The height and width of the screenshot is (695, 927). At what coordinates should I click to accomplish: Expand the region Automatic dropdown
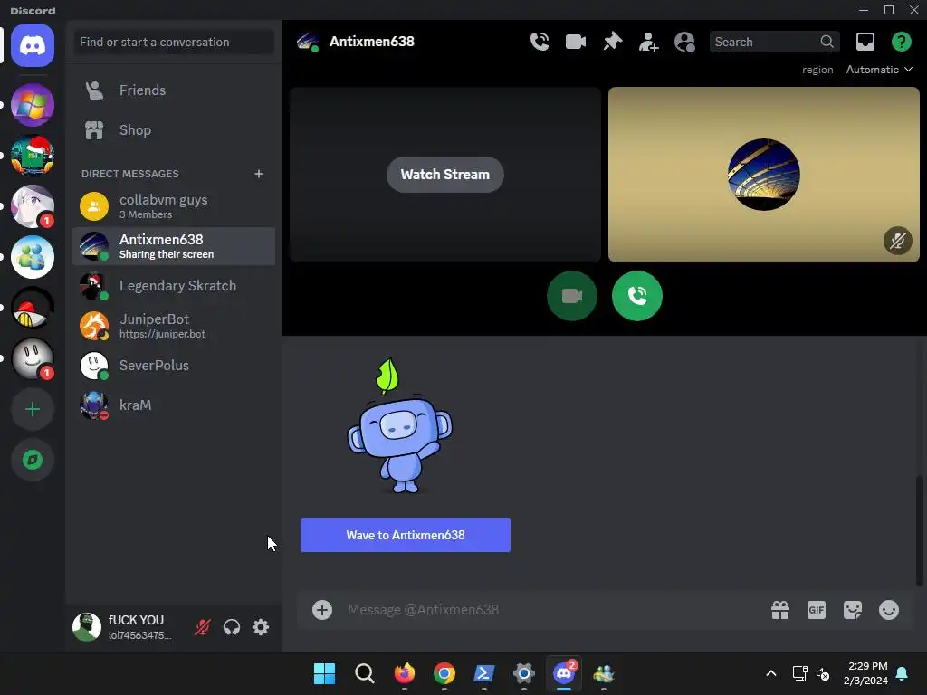click(x=879, y=70)
